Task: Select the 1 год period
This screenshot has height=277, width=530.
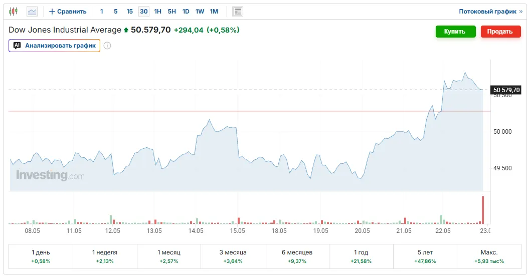Action: [361, 256]
